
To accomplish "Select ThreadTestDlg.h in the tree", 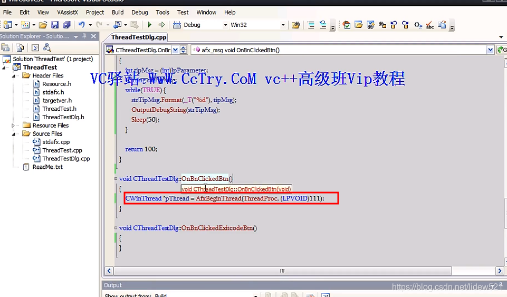I will click(x=63, y=117).
